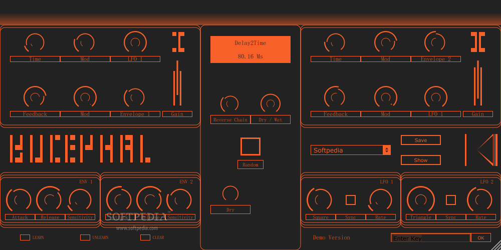The image size is (501, 250).
Task: Click the Reverse Chain label
Action: click(230, 119)
